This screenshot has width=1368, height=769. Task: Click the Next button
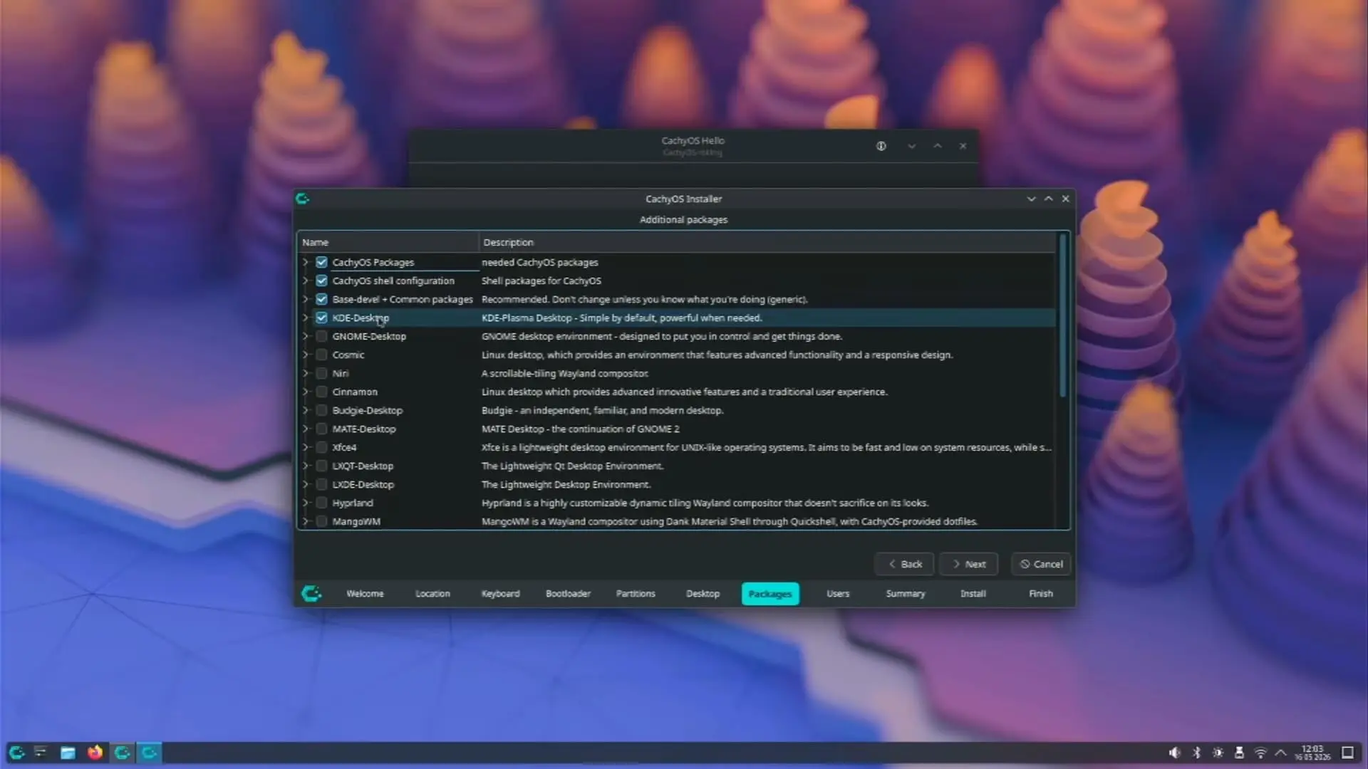969,564
